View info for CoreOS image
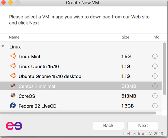Viewport: 168px width, 138px height. tap(155, 96)
